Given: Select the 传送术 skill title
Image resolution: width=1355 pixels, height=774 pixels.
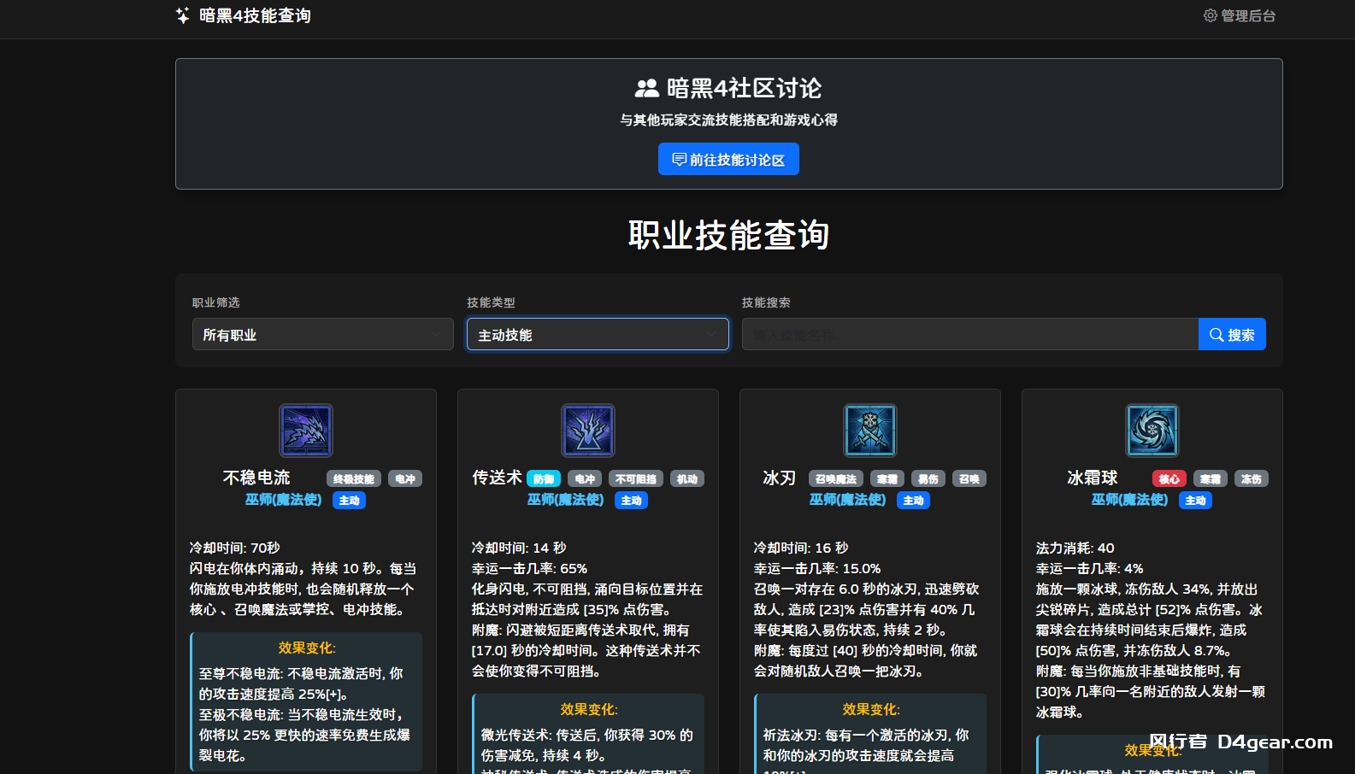Looking at the screenshot, I should (x=498, y=478).
